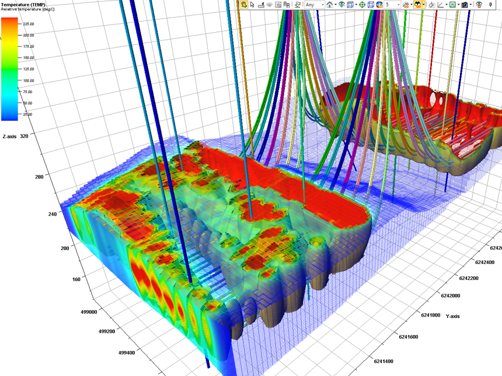Activate the arrow select/pick mode

pos(252,5)
